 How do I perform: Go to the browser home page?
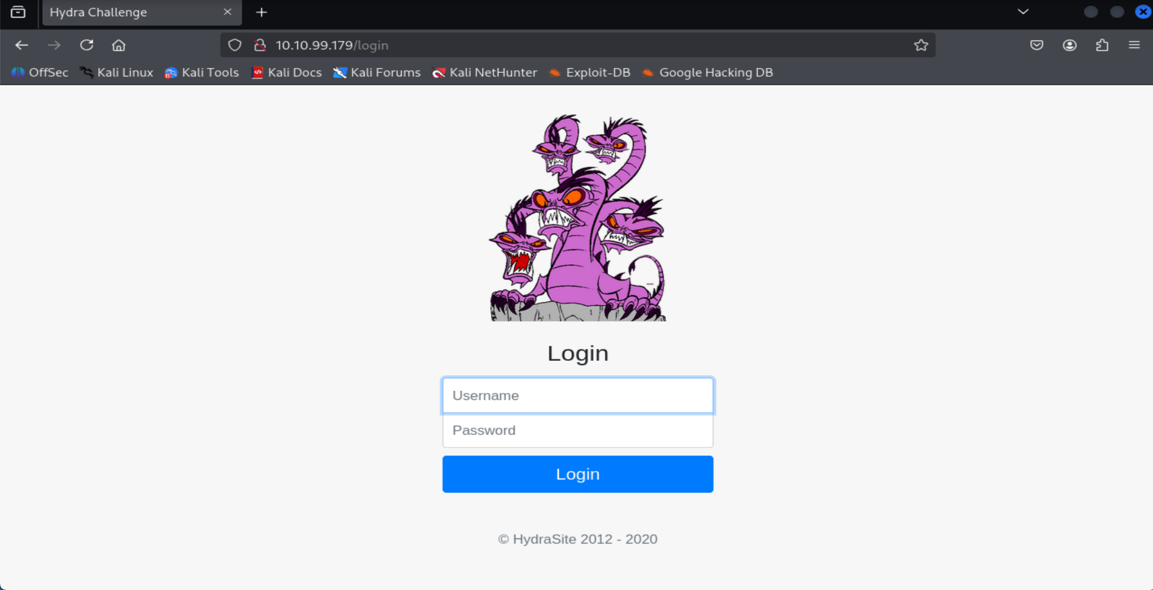tap(119, 45)
